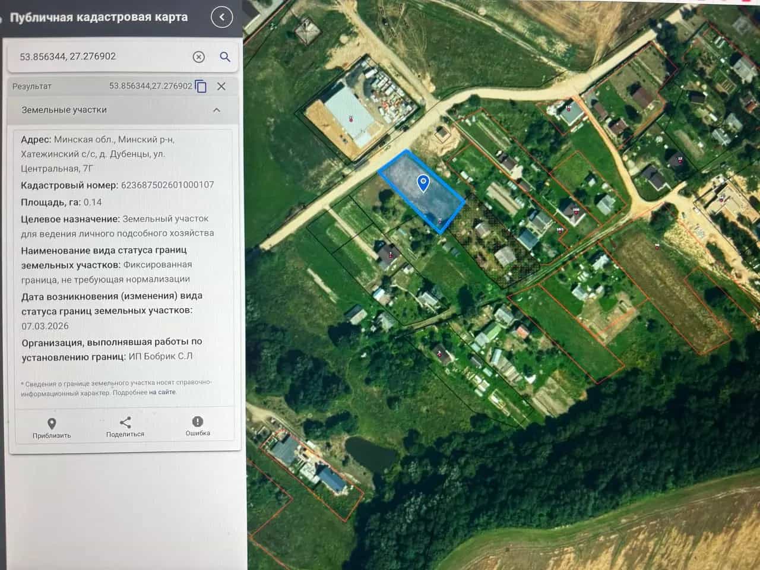This screenshot has width=760, height=570.
Task: Click the magnifier search icon
Action: tap(225, 57)
